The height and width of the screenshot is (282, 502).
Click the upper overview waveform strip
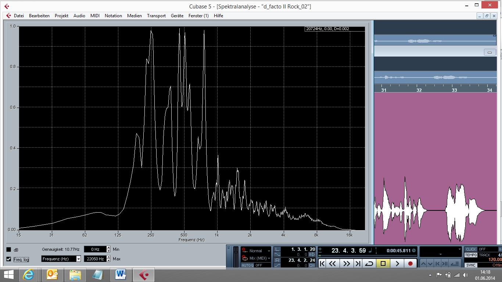[435, 40]
